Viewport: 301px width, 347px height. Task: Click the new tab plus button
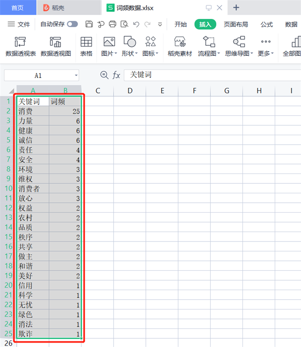(236, 8)
